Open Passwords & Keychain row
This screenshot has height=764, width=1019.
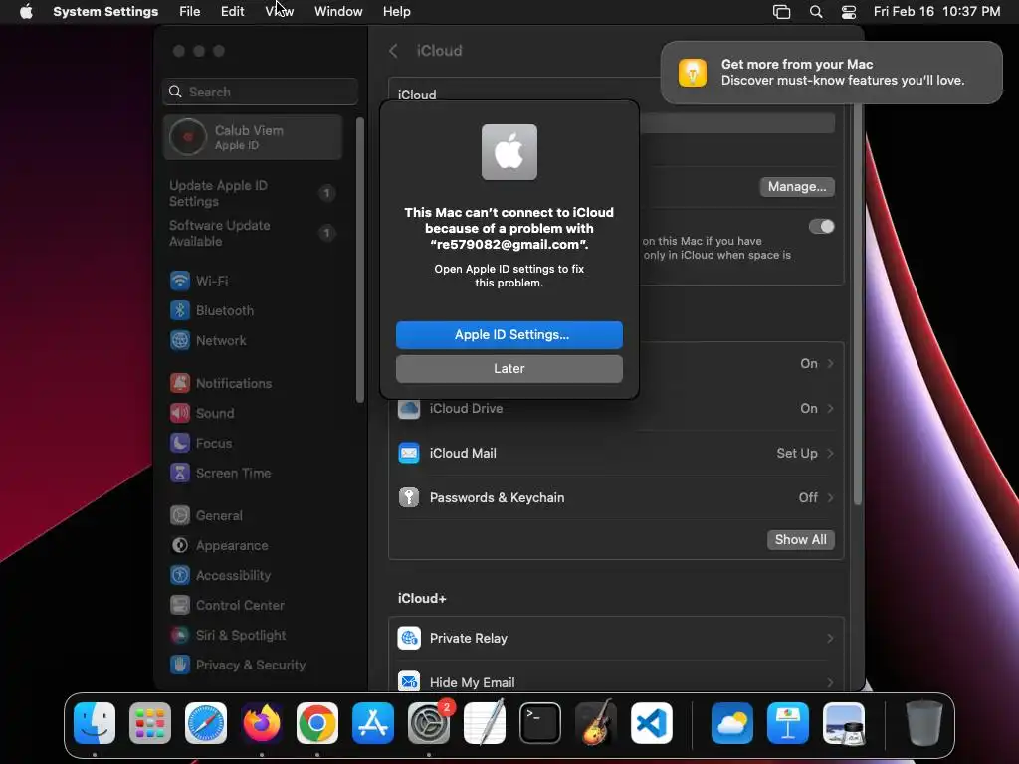615,497
